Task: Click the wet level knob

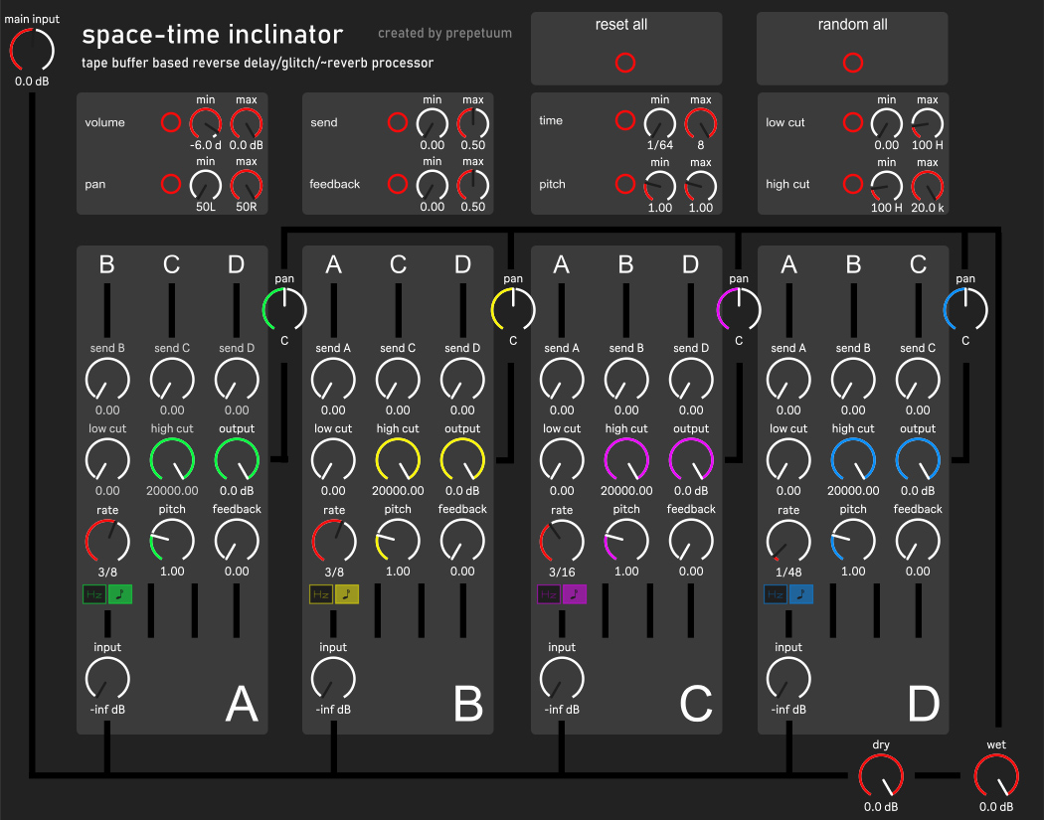Action: pos(996,775)
